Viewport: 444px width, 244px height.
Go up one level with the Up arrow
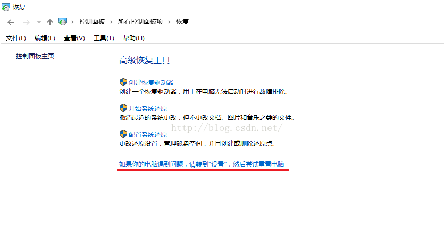coord(50,22)
